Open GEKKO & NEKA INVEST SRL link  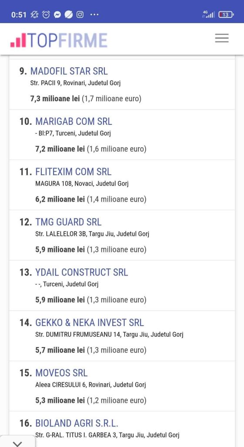[x=90, y=323]
